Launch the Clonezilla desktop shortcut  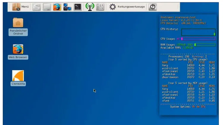pos(18,78)
